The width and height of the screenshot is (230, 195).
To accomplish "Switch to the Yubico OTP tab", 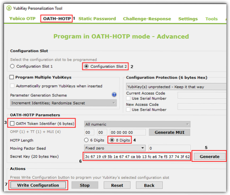I will click(x=22, y=19).
